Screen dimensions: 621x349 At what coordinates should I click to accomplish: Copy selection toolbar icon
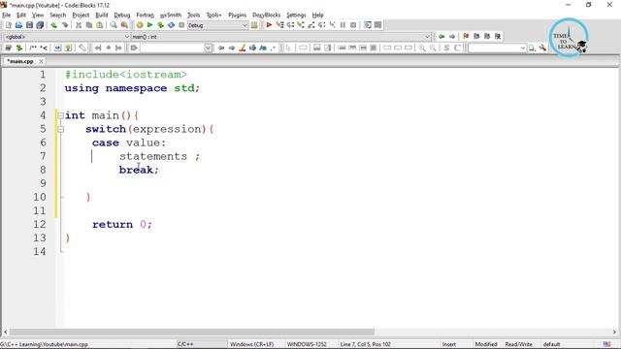tap(89, 25)
